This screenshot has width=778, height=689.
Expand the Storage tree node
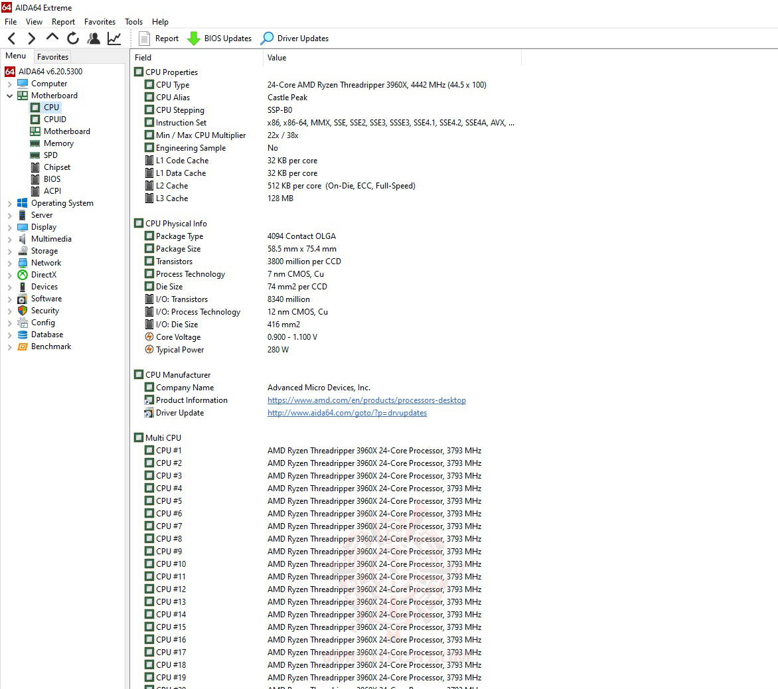(9, 251)
